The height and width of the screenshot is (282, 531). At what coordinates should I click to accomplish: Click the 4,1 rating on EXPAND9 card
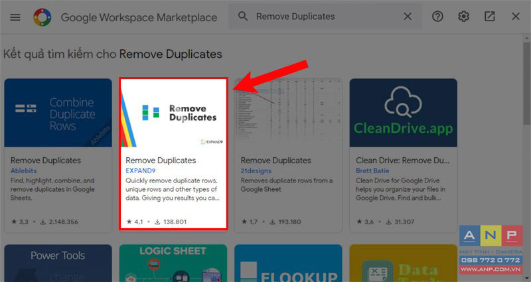coord(135,222)
